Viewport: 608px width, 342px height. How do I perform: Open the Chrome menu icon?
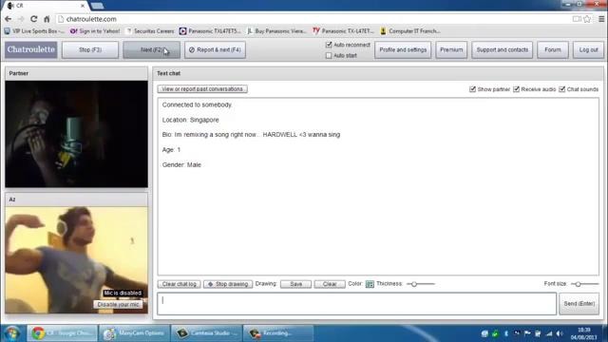tap(601, 19)
